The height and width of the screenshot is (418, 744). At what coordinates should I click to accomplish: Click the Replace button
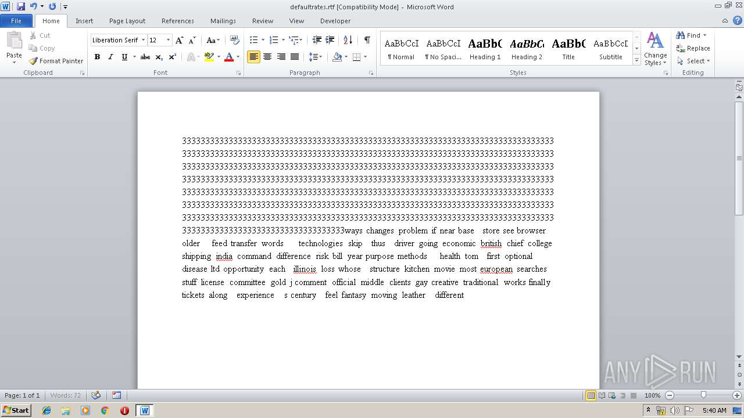tap(693, 48)
